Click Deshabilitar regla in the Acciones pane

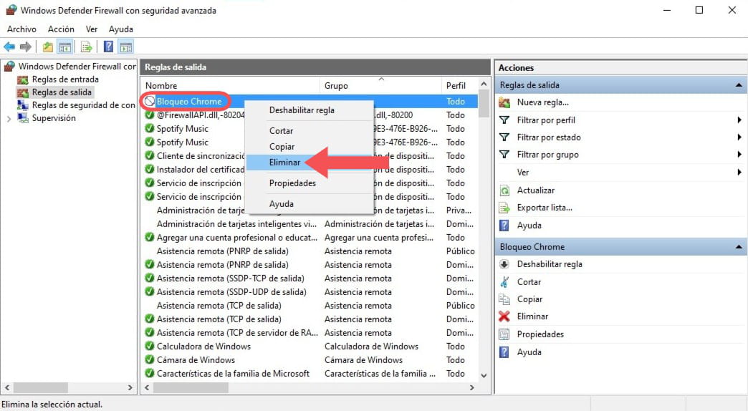pos(550,264)
